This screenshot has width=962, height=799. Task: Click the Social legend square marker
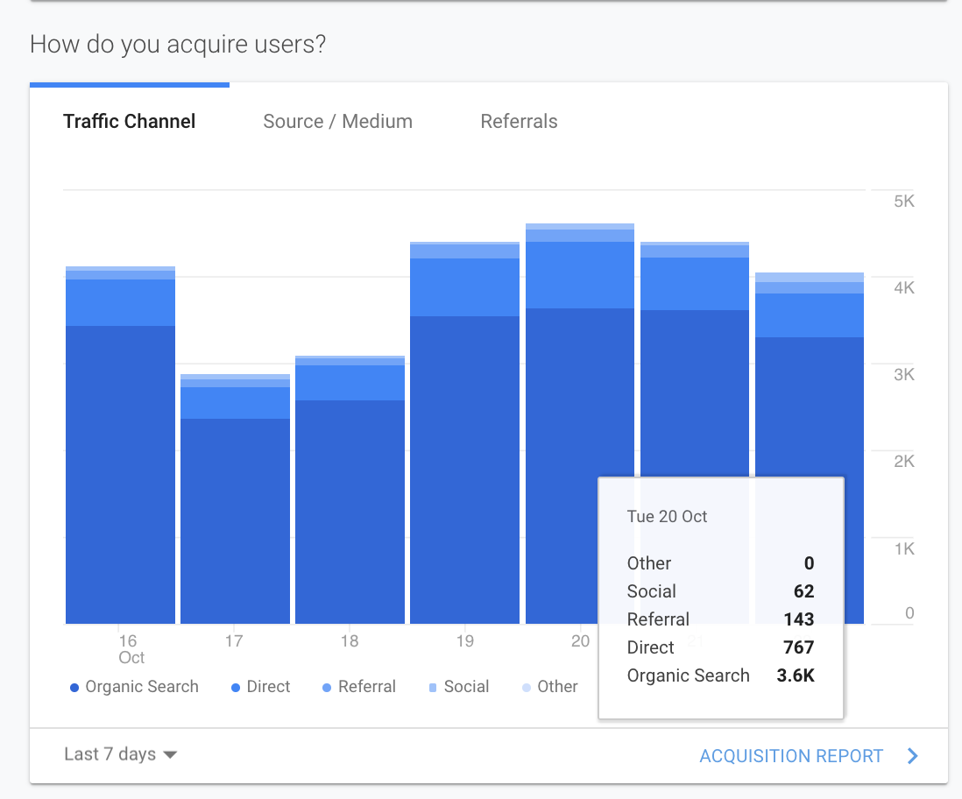coord(433,688)
